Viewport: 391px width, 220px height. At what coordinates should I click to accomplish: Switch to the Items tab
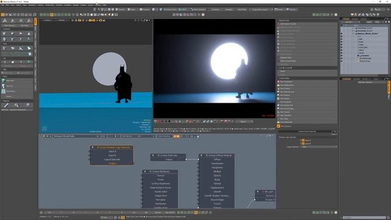point(346,19)
